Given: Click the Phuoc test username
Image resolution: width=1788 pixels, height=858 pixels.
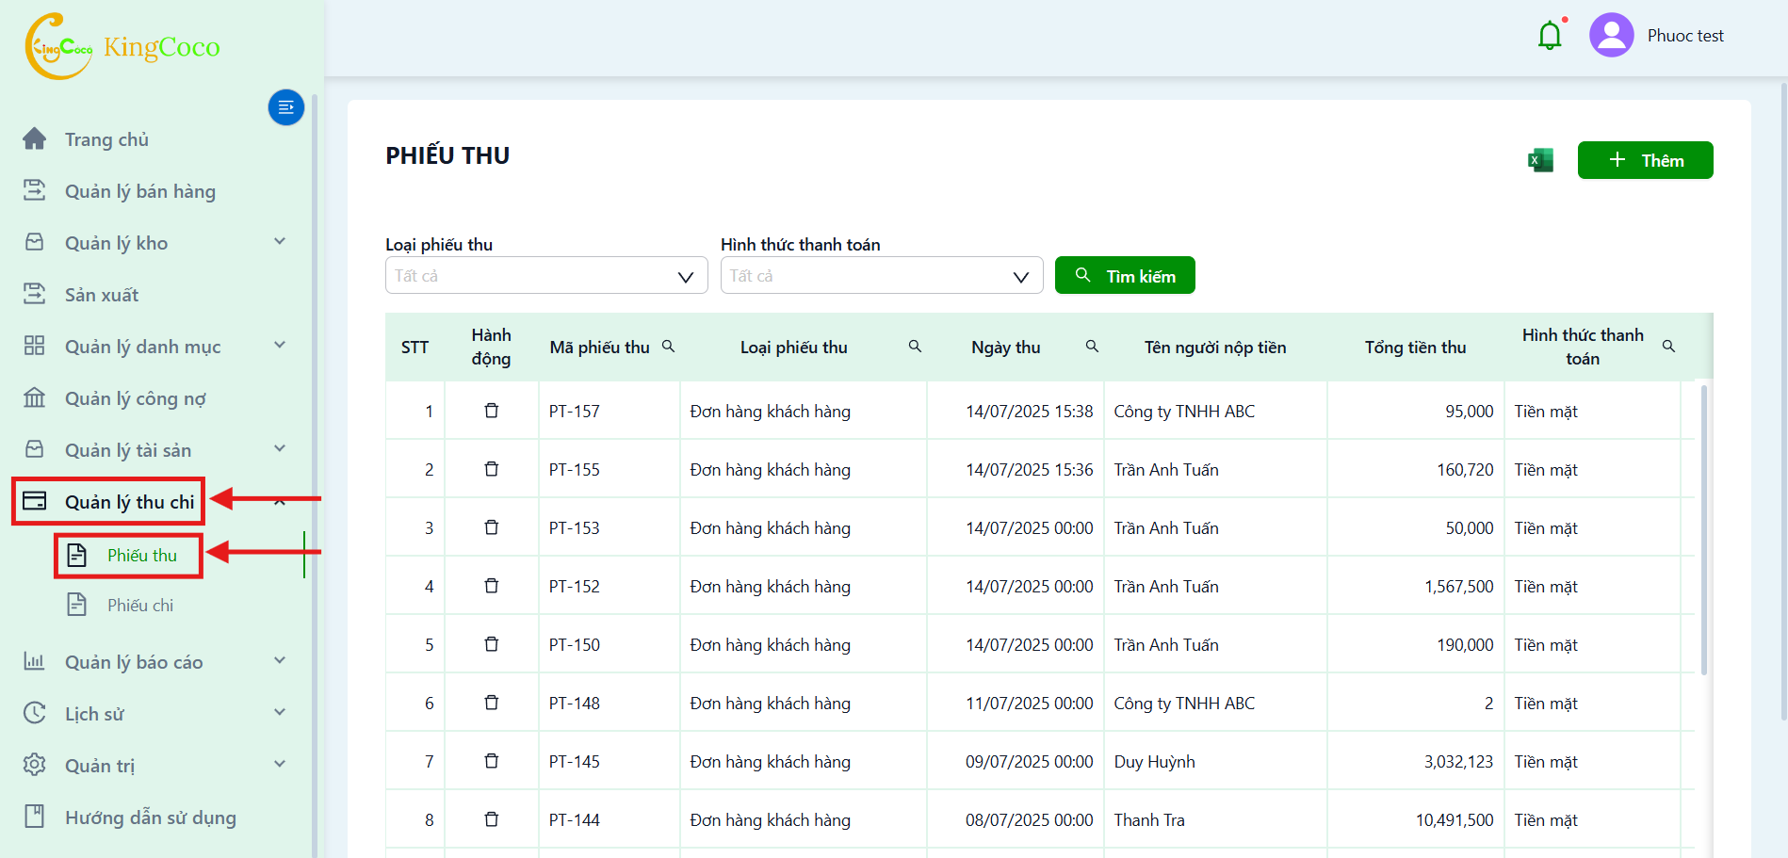Looking at the screenshot, I should (x=1685, y=36).
